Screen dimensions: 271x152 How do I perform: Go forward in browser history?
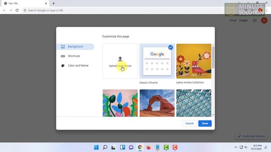point(11,10)
